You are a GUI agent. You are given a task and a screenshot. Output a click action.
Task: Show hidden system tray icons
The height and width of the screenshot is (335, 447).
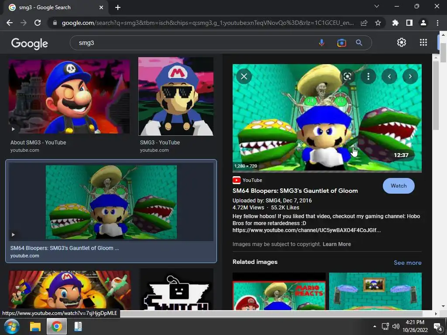(375, 326)
